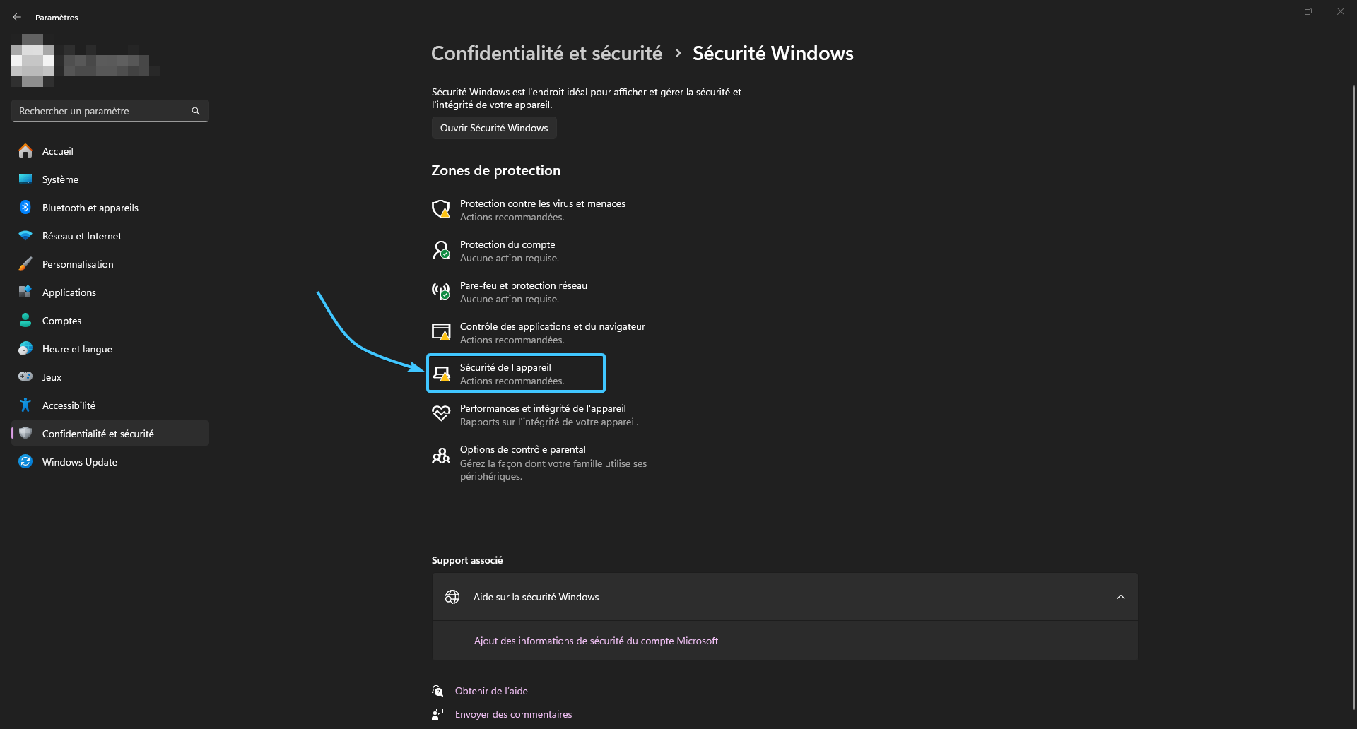Click the Sécurité de l'appareil laptop icon
Viewport: 1357px width, 729px height.
tap(442, 374)
